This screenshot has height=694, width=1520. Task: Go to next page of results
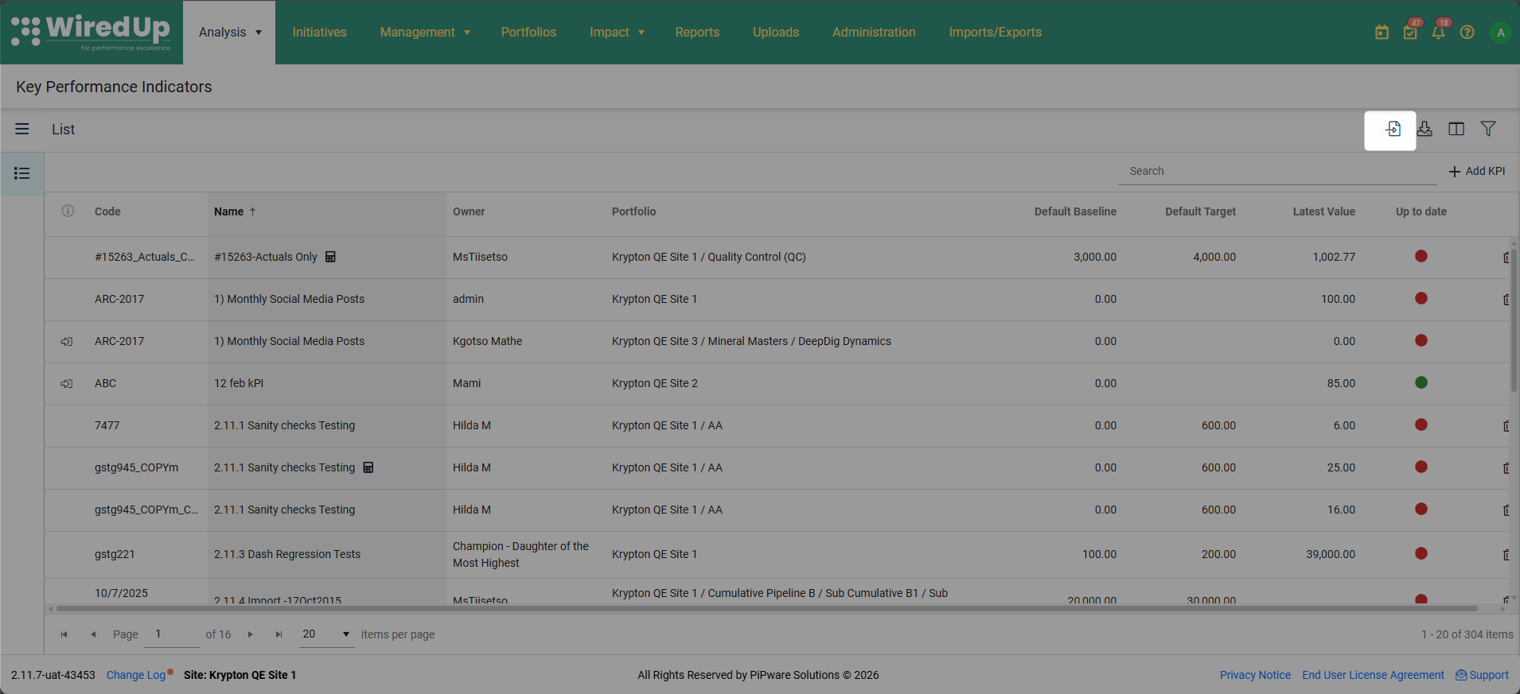coord(250,634)
